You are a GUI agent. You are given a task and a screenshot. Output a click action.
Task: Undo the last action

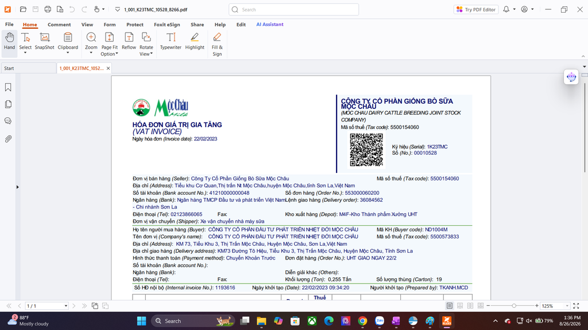72,9
